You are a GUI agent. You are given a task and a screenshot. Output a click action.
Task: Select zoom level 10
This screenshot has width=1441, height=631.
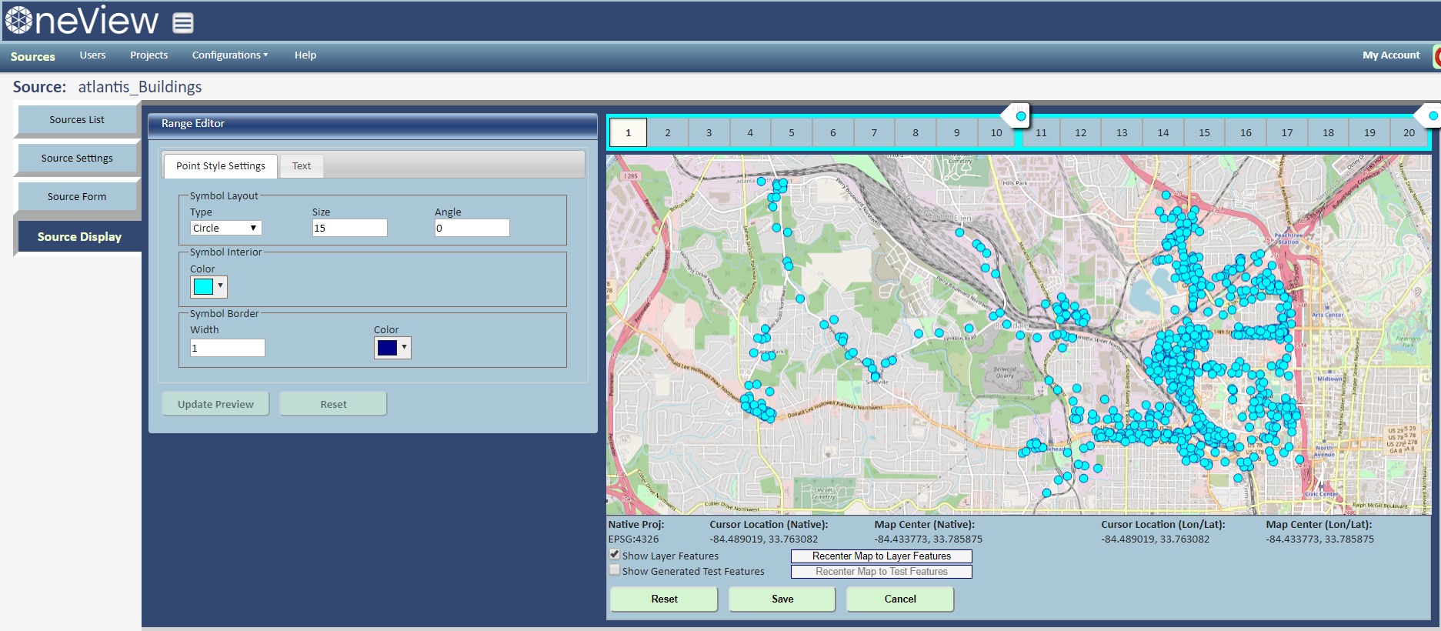pos(996,132)
